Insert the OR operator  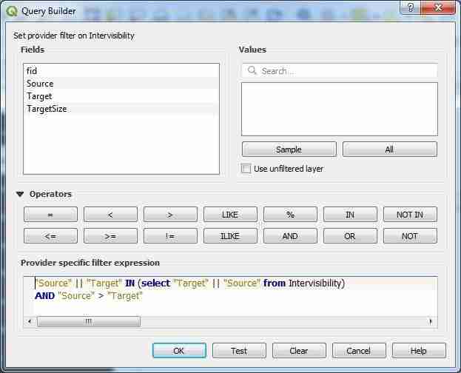[x=350, y=236]
